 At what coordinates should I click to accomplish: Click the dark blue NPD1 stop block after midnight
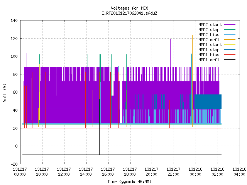tap(208, 102)
